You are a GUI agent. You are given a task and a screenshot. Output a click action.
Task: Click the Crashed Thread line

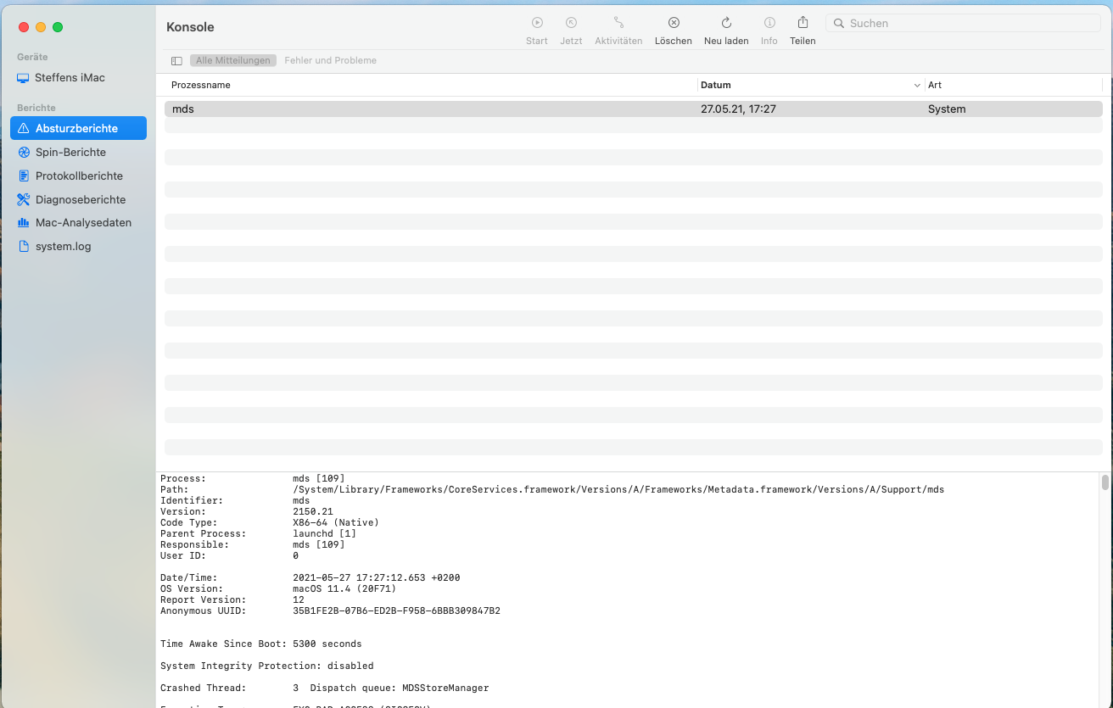325,688
